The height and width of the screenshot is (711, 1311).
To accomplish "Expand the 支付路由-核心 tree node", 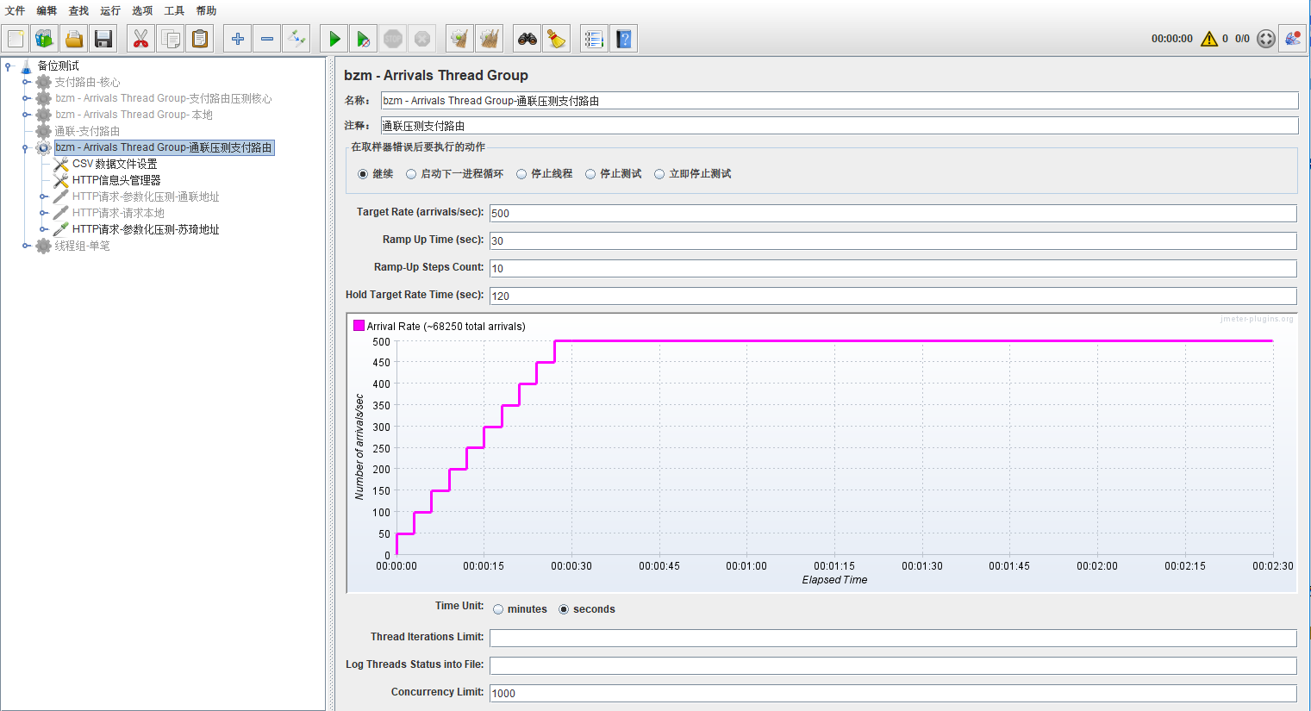I will 26,82.
